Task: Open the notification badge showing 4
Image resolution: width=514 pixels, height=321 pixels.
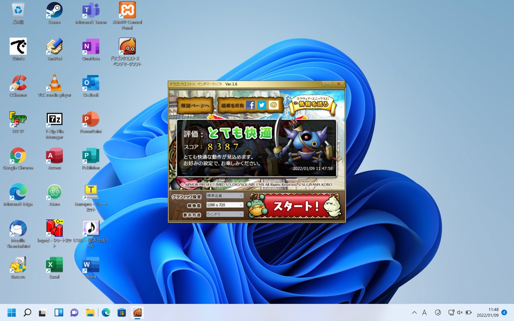Action: [x=504, y=312]
